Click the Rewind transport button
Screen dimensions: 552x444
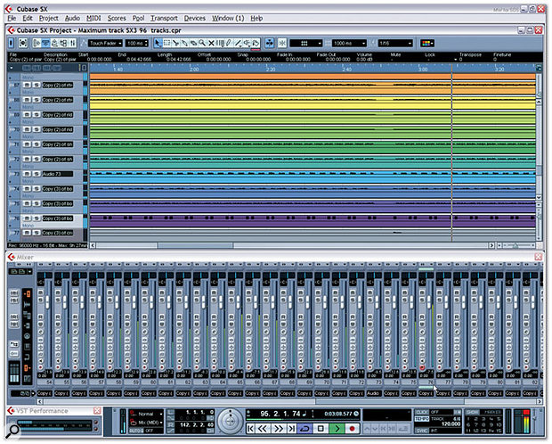point(263,429)
